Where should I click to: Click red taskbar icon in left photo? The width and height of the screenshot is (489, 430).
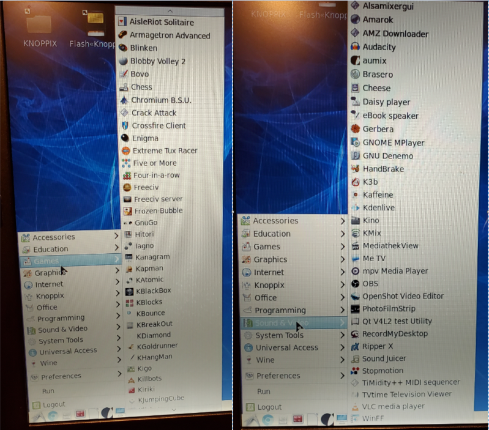pyautogui.click(x=80, y=414)
